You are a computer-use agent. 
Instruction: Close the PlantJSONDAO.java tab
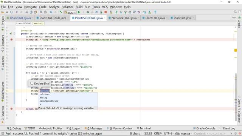(x=105, y=18)
